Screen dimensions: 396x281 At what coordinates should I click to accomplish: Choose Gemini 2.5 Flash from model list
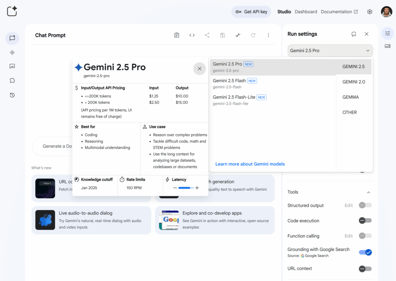coord(273,83)
